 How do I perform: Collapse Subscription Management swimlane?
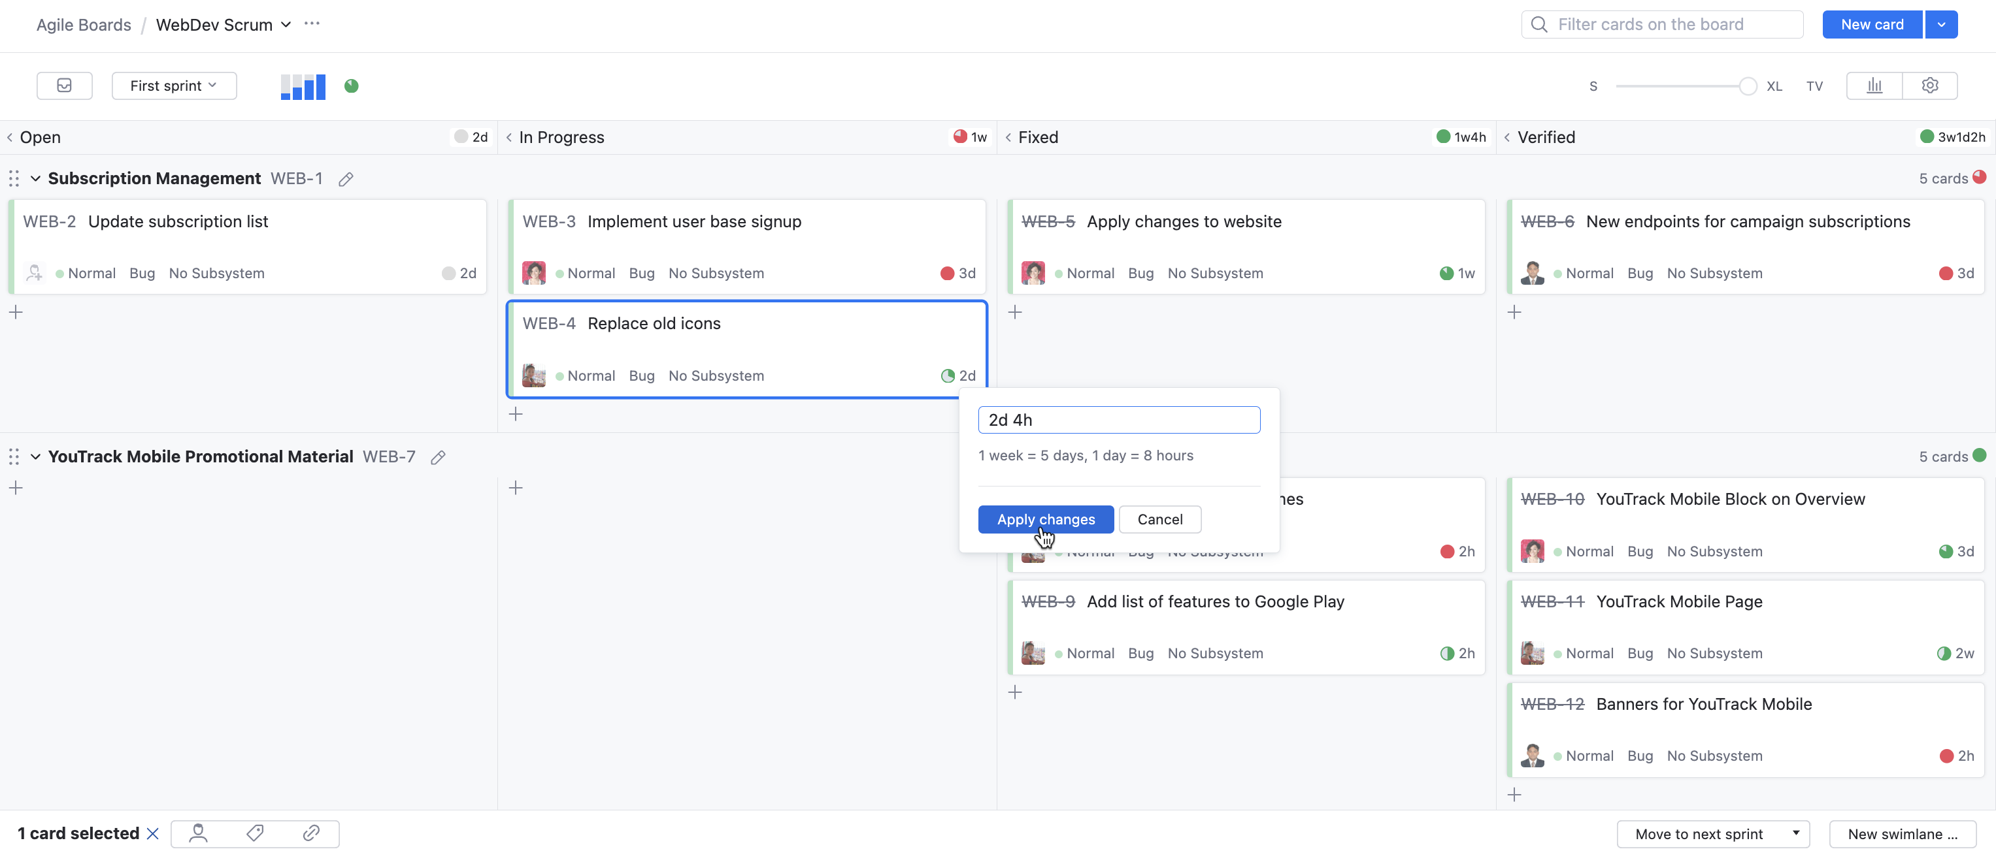[x=36, y=179]
